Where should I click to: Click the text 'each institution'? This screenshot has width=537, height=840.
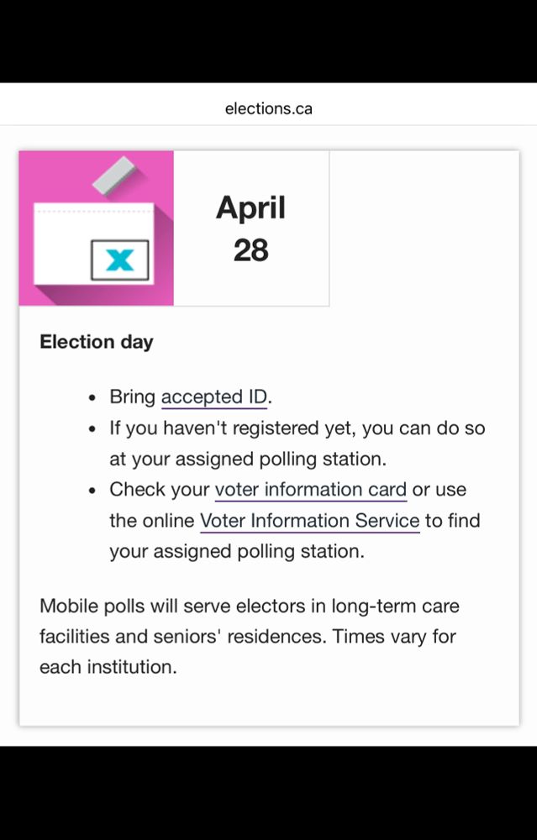coord(108,668)
